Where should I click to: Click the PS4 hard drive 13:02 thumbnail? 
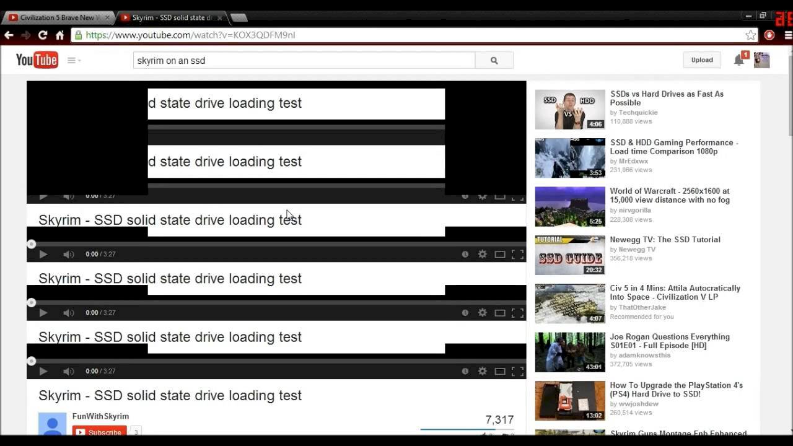570,401
